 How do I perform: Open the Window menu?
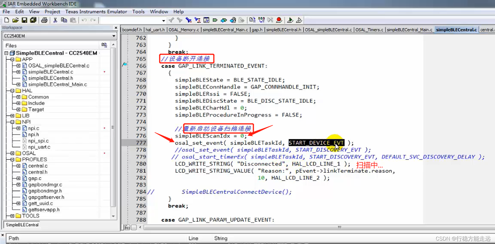click(x=159, y=12)
